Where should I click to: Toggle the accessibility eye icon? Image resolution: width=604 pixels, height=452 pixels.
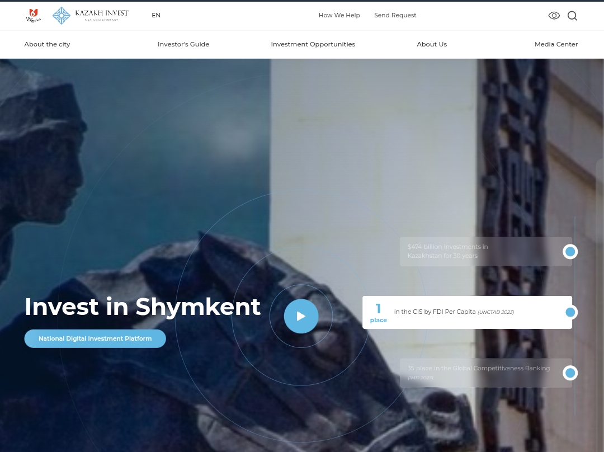click(x=554, y=16)
